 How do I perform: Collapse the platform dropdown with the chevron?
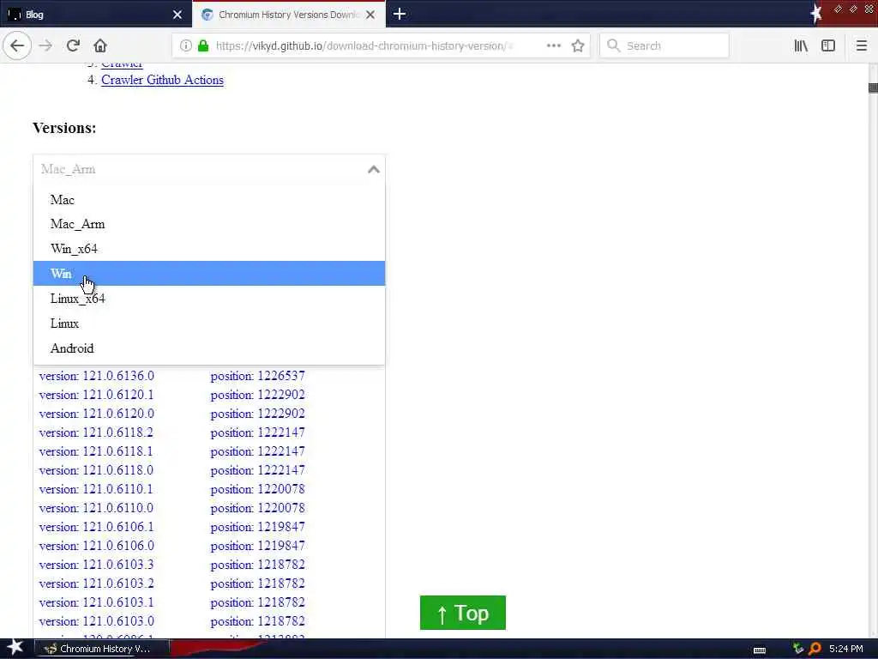[374, 169]
